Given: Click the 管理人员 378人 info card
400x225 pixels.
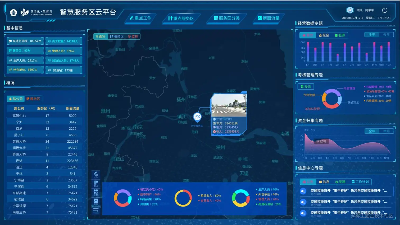Looking at the screenshot, I should point(64,51).
